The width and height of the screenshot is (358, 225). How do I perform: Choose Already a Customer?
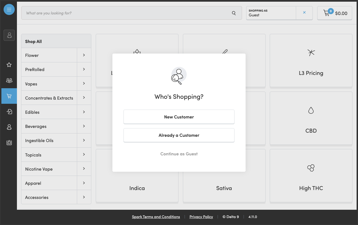[179, 135]
